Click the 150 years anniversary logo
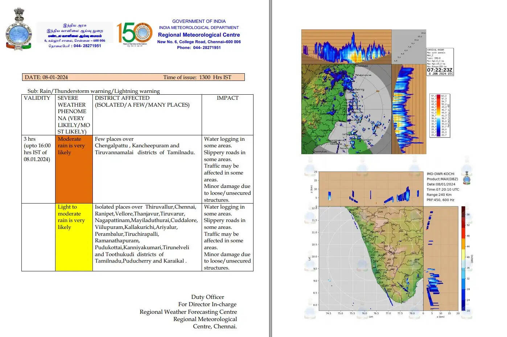The height and width of the screenshot is (337, 507). pyautogui.click(x=134, y=33)
